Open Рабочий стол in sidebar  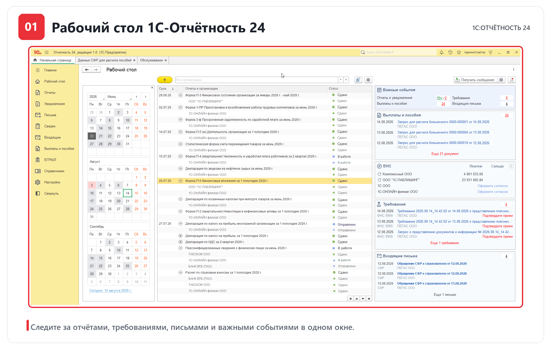click(x=55, y=81)
